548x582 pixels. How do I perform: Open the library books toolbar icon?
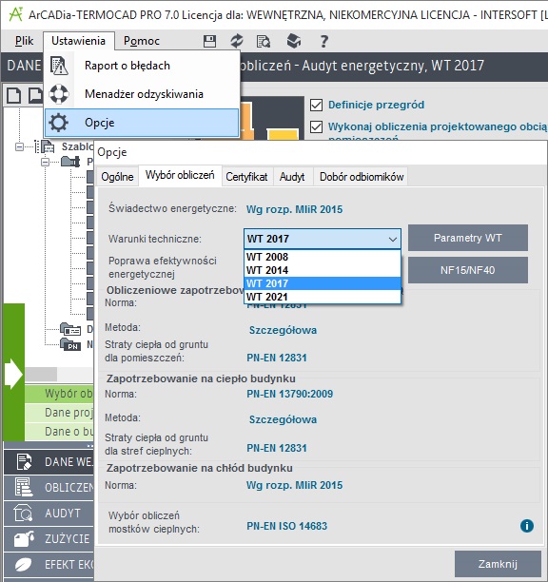(x=294, y=41)
